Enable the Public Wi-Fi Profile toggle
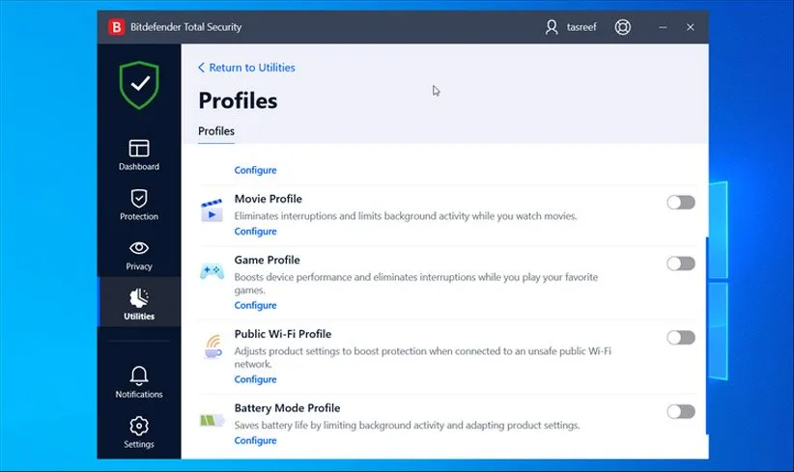 point(680,337)
